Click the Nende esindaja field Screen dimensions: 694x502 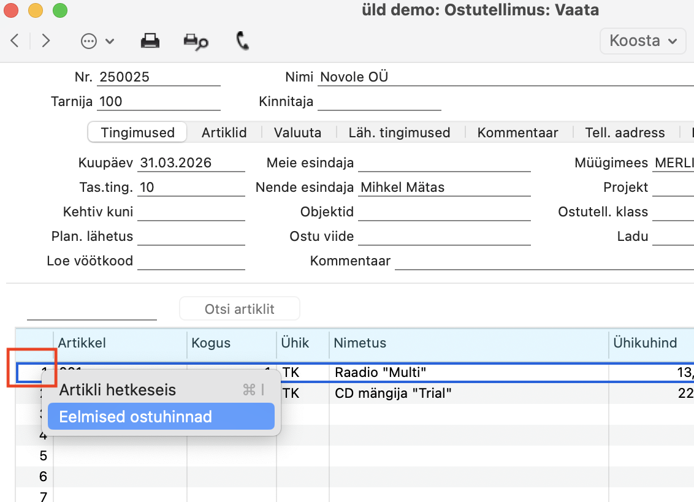(444, 188)
